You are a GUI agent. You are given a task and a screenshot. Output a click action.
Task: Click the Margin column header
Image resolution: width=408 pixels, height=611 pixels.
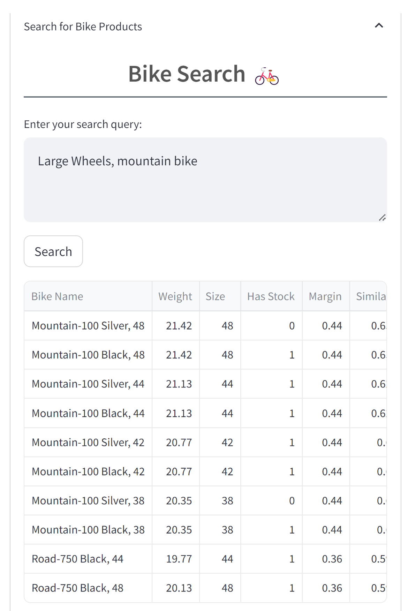(325, 296)
